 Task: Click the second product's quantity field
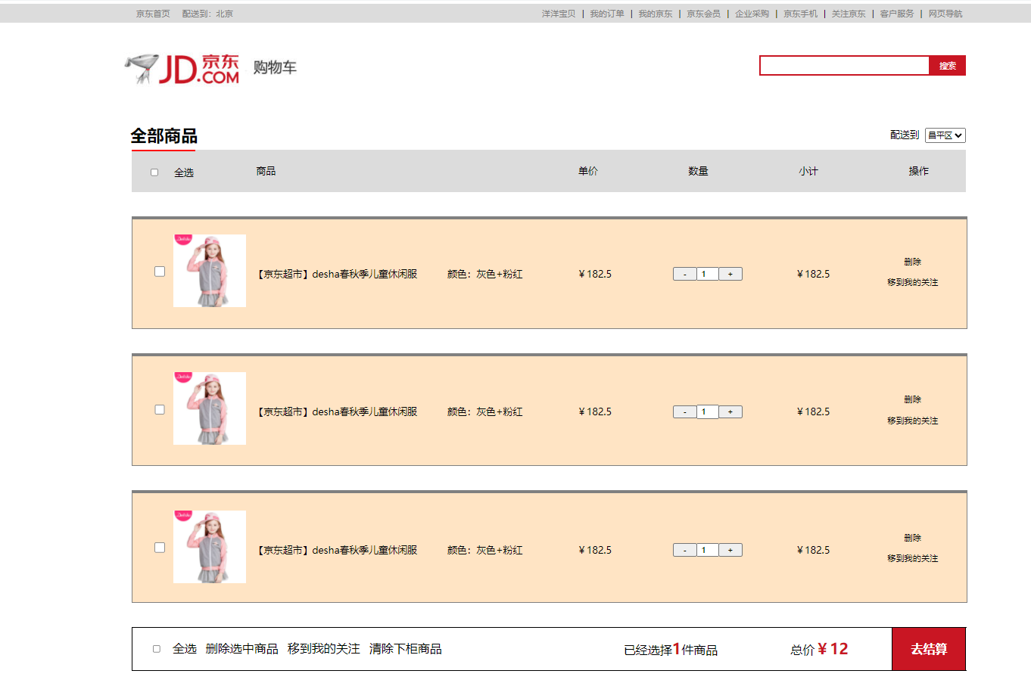(707, 412)
